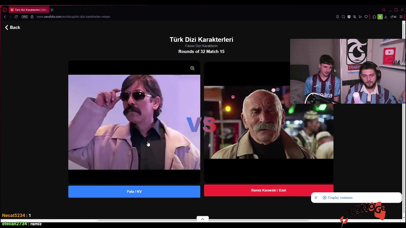Open the Opera menu logo

[4, 10]
